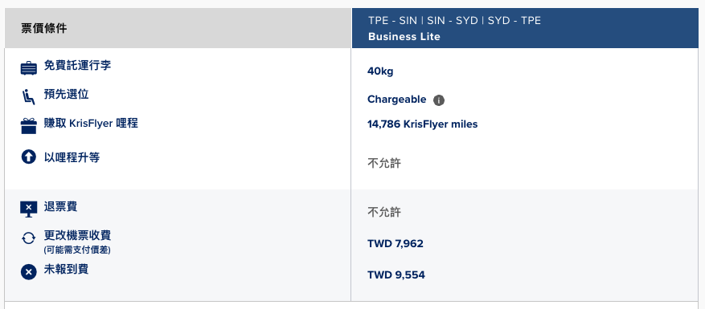Click the 賺取 KrisFlyer 哩程 label

tap(91, 124)
